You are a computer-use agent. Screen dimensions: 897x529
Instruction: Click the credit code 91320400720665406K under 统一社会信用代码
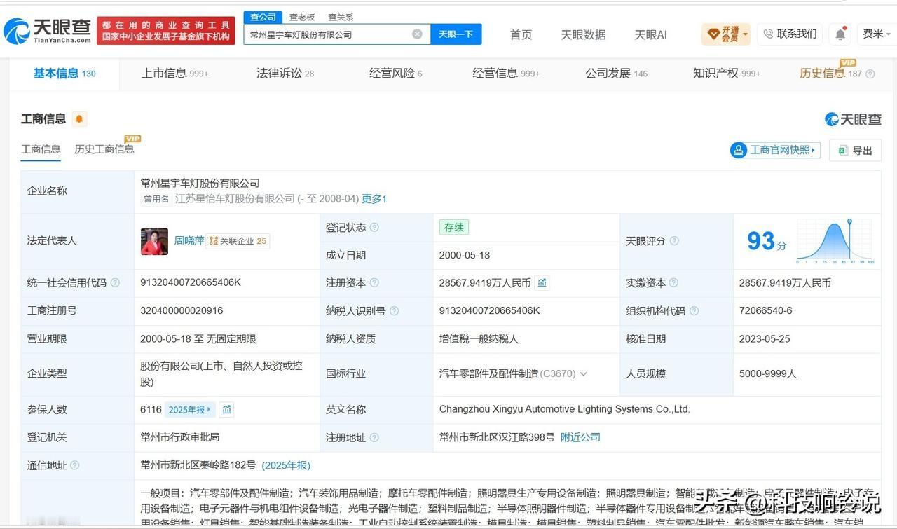[191, 282]
